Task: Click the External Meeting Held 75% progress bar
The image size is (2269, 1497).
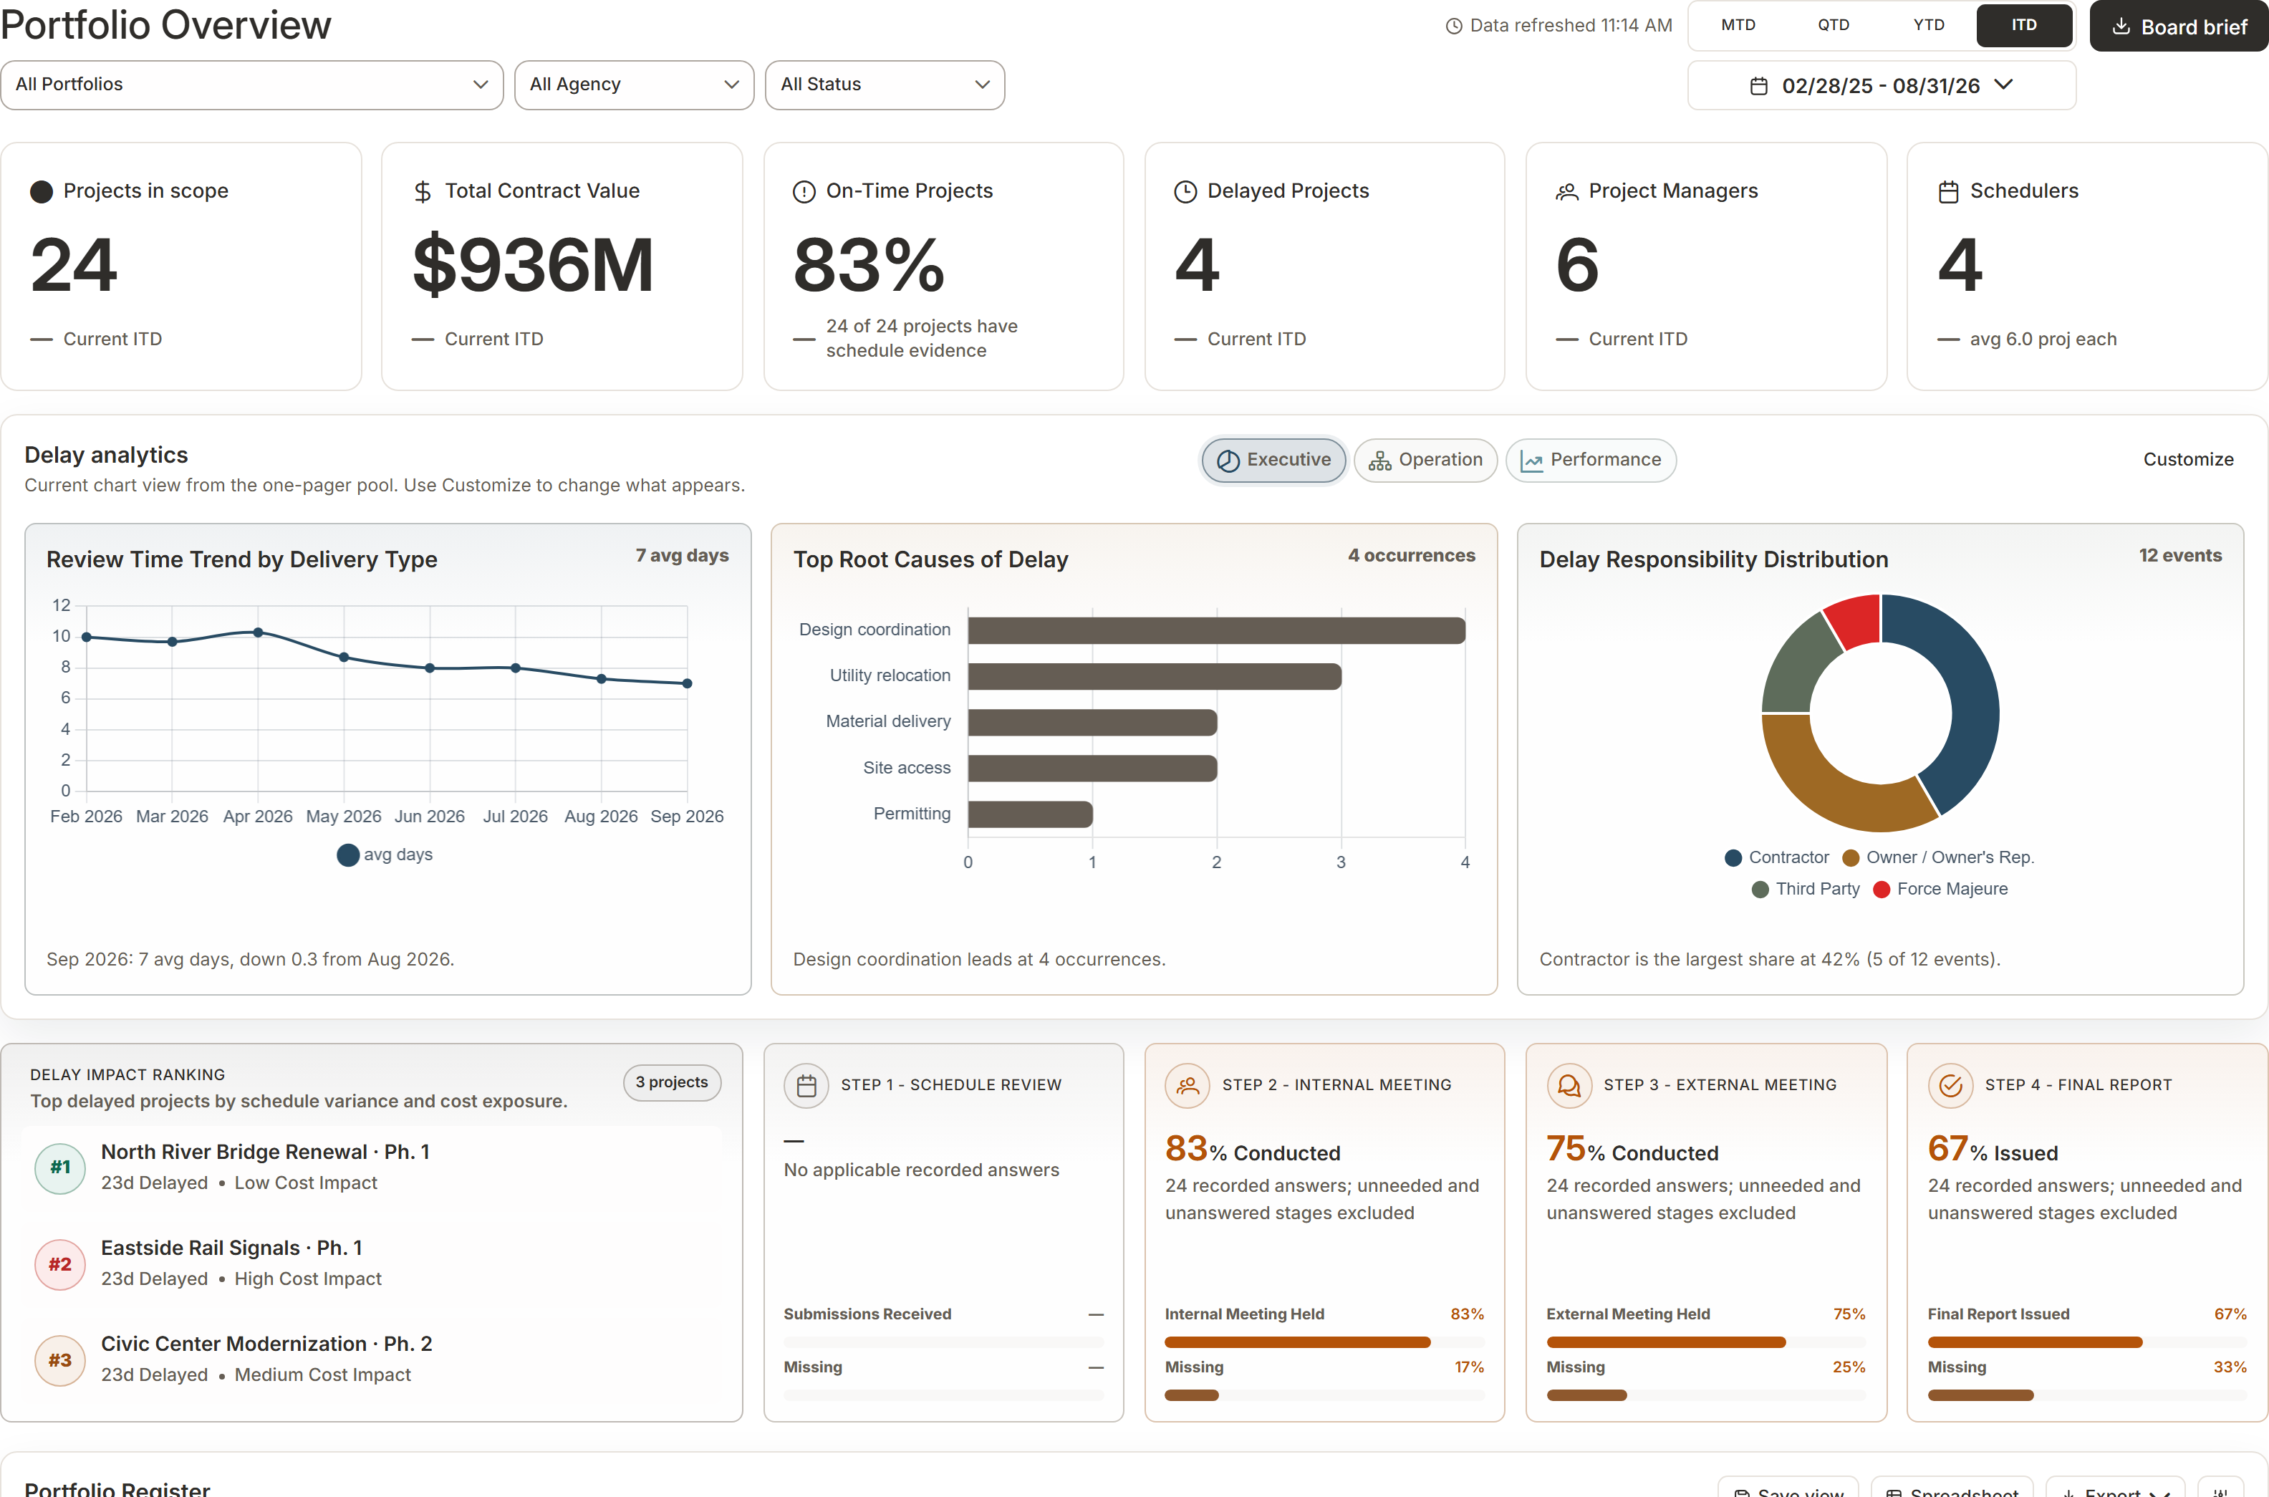Action: click(1706, 1343)
